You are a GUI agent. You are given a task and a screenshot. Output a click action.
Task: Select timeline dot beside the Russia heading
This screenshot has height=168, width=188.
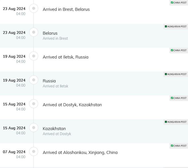click(34, 80)
